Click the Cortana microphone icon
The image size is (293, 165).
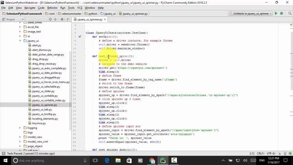(x=85, y=160)
